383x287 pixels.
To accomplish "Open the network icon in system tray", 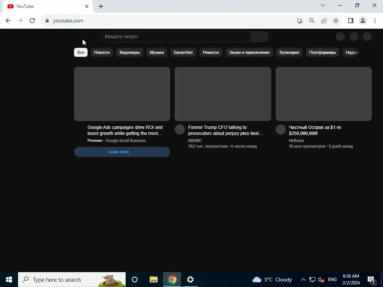I will click(x=312, y=280).
